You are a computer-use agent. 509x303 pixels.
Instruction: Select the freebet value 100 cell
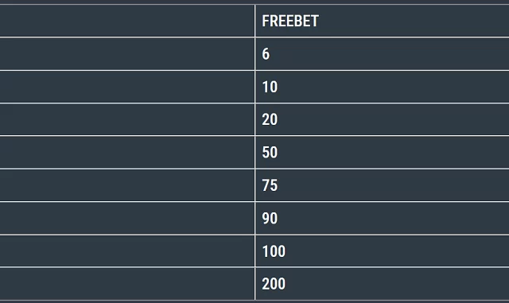382,251
